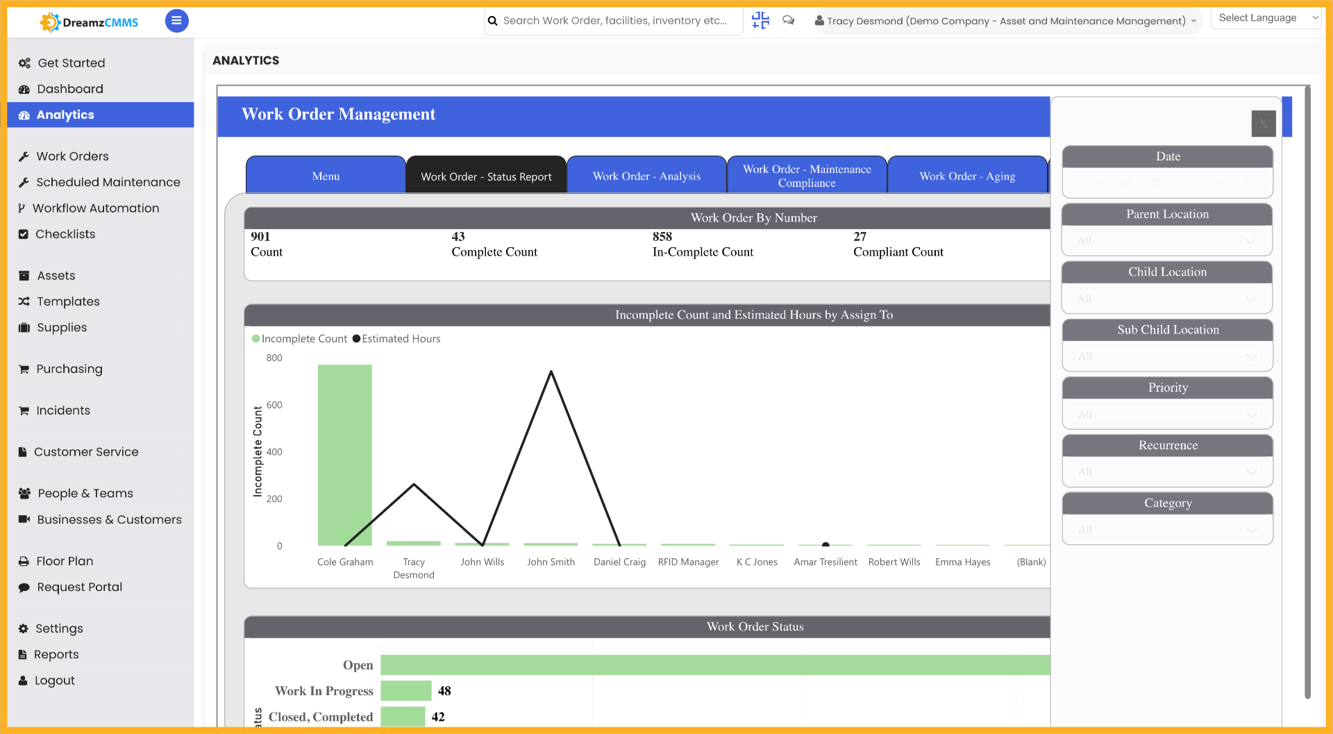Screen dimensions: 1333x734
Task: Click the Customer Service file icon
Action: pos(22,452)
